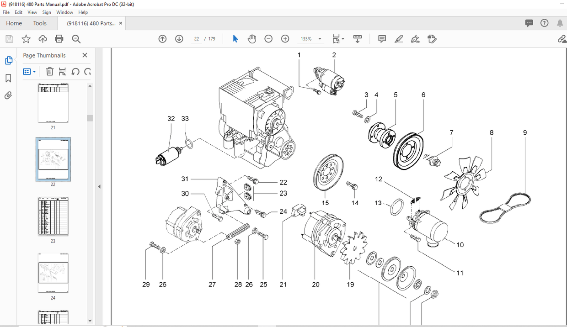Select the Hand tool
567x327 pixels.
252,39
